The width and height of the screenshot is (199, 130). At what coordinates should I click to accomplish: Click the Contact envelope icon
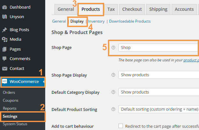point(5,69)
